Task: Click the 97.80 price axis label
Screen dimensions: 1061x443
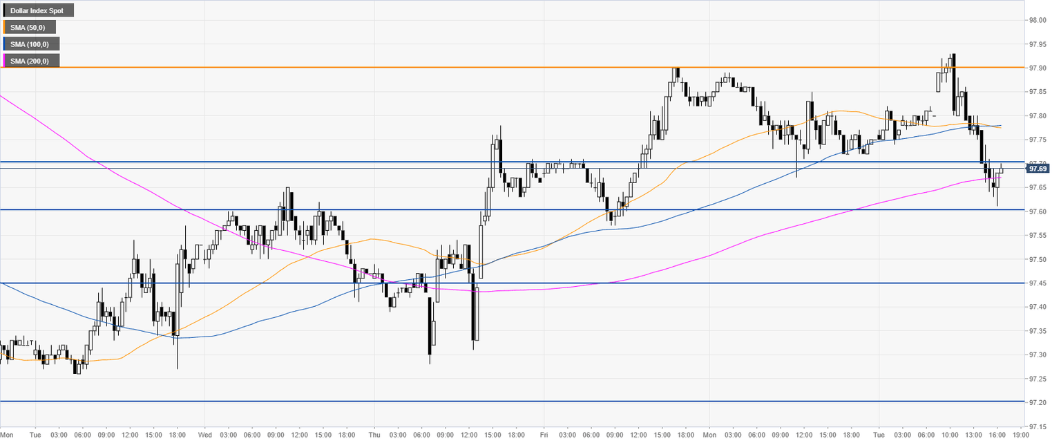Action: 1038,115
